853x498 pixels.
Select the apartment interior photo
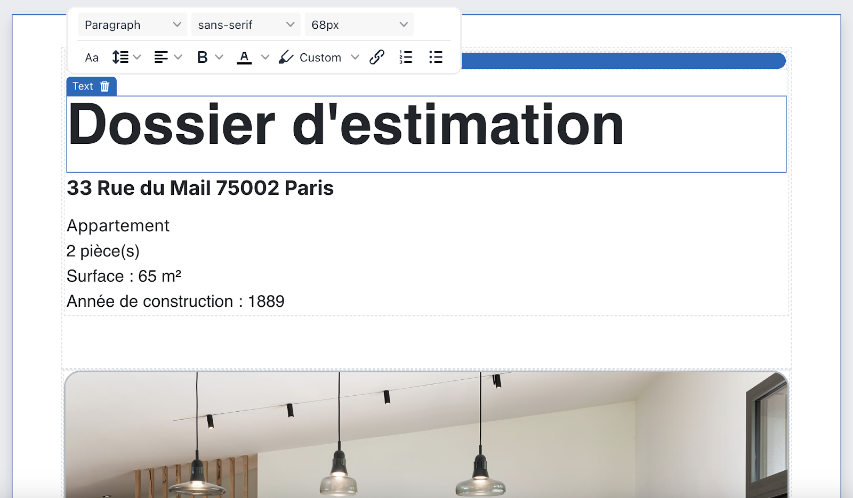coord(426,435)
